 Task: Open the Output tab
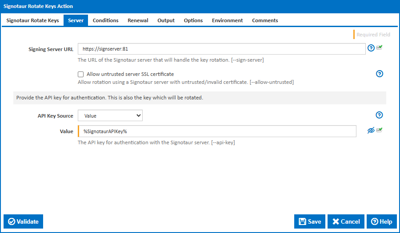[x=166, y=20]
